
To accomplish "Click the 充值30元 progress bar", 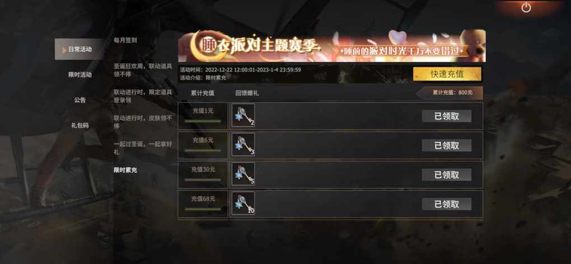I will pyautogui.click(x=203, y=179).
